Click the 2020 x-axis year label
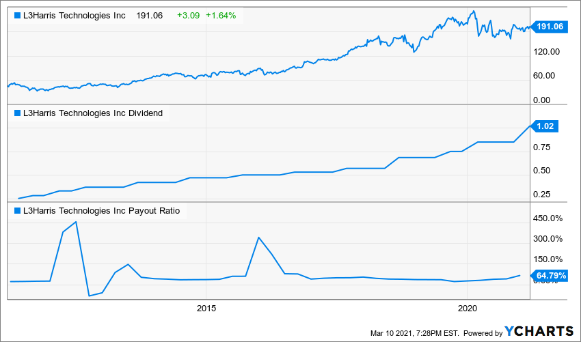Image resolution: width=581 pixels, height=342 pixels. click(x=467, y=308)
